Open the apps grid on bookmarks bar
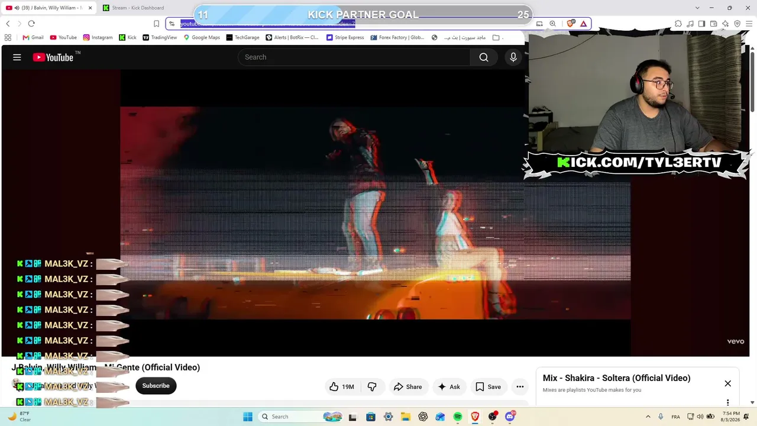This screenshot has height=426, width=757. [x=8, y=37]
